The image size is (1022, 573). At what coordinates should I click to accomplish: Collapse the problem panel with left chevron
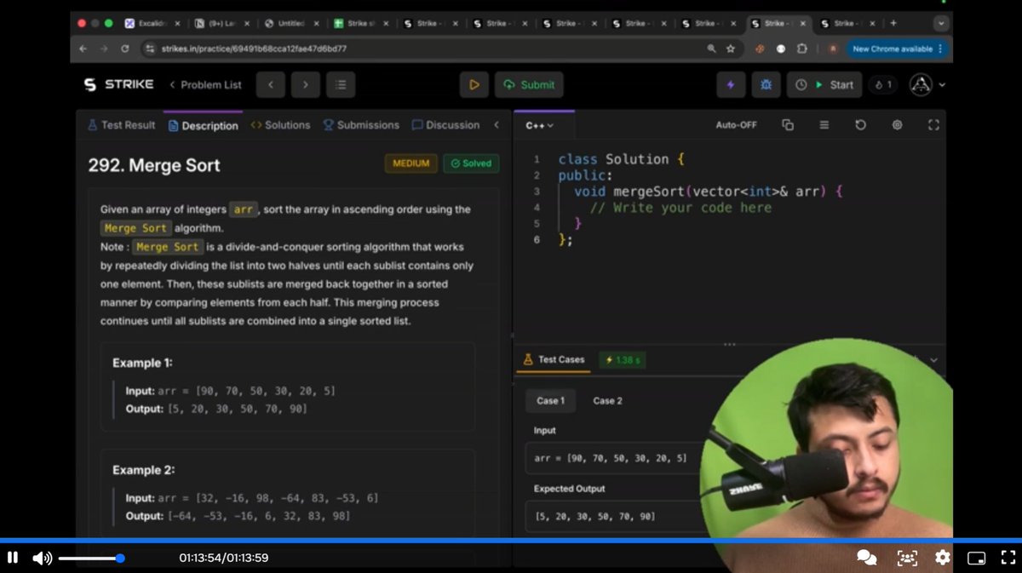(497, 125)
